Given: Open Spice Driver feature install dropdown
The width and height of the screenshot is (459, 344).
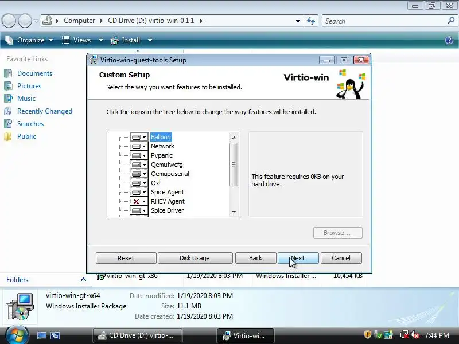Looking at the screenshot, I should 139,210.
